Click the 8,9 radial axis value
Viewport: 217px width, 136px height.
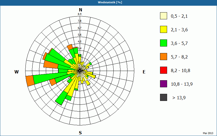pos(79,14)
